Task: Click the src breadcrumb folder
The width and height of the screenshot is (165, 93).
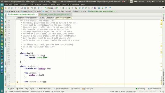Action: coord(31,11)
